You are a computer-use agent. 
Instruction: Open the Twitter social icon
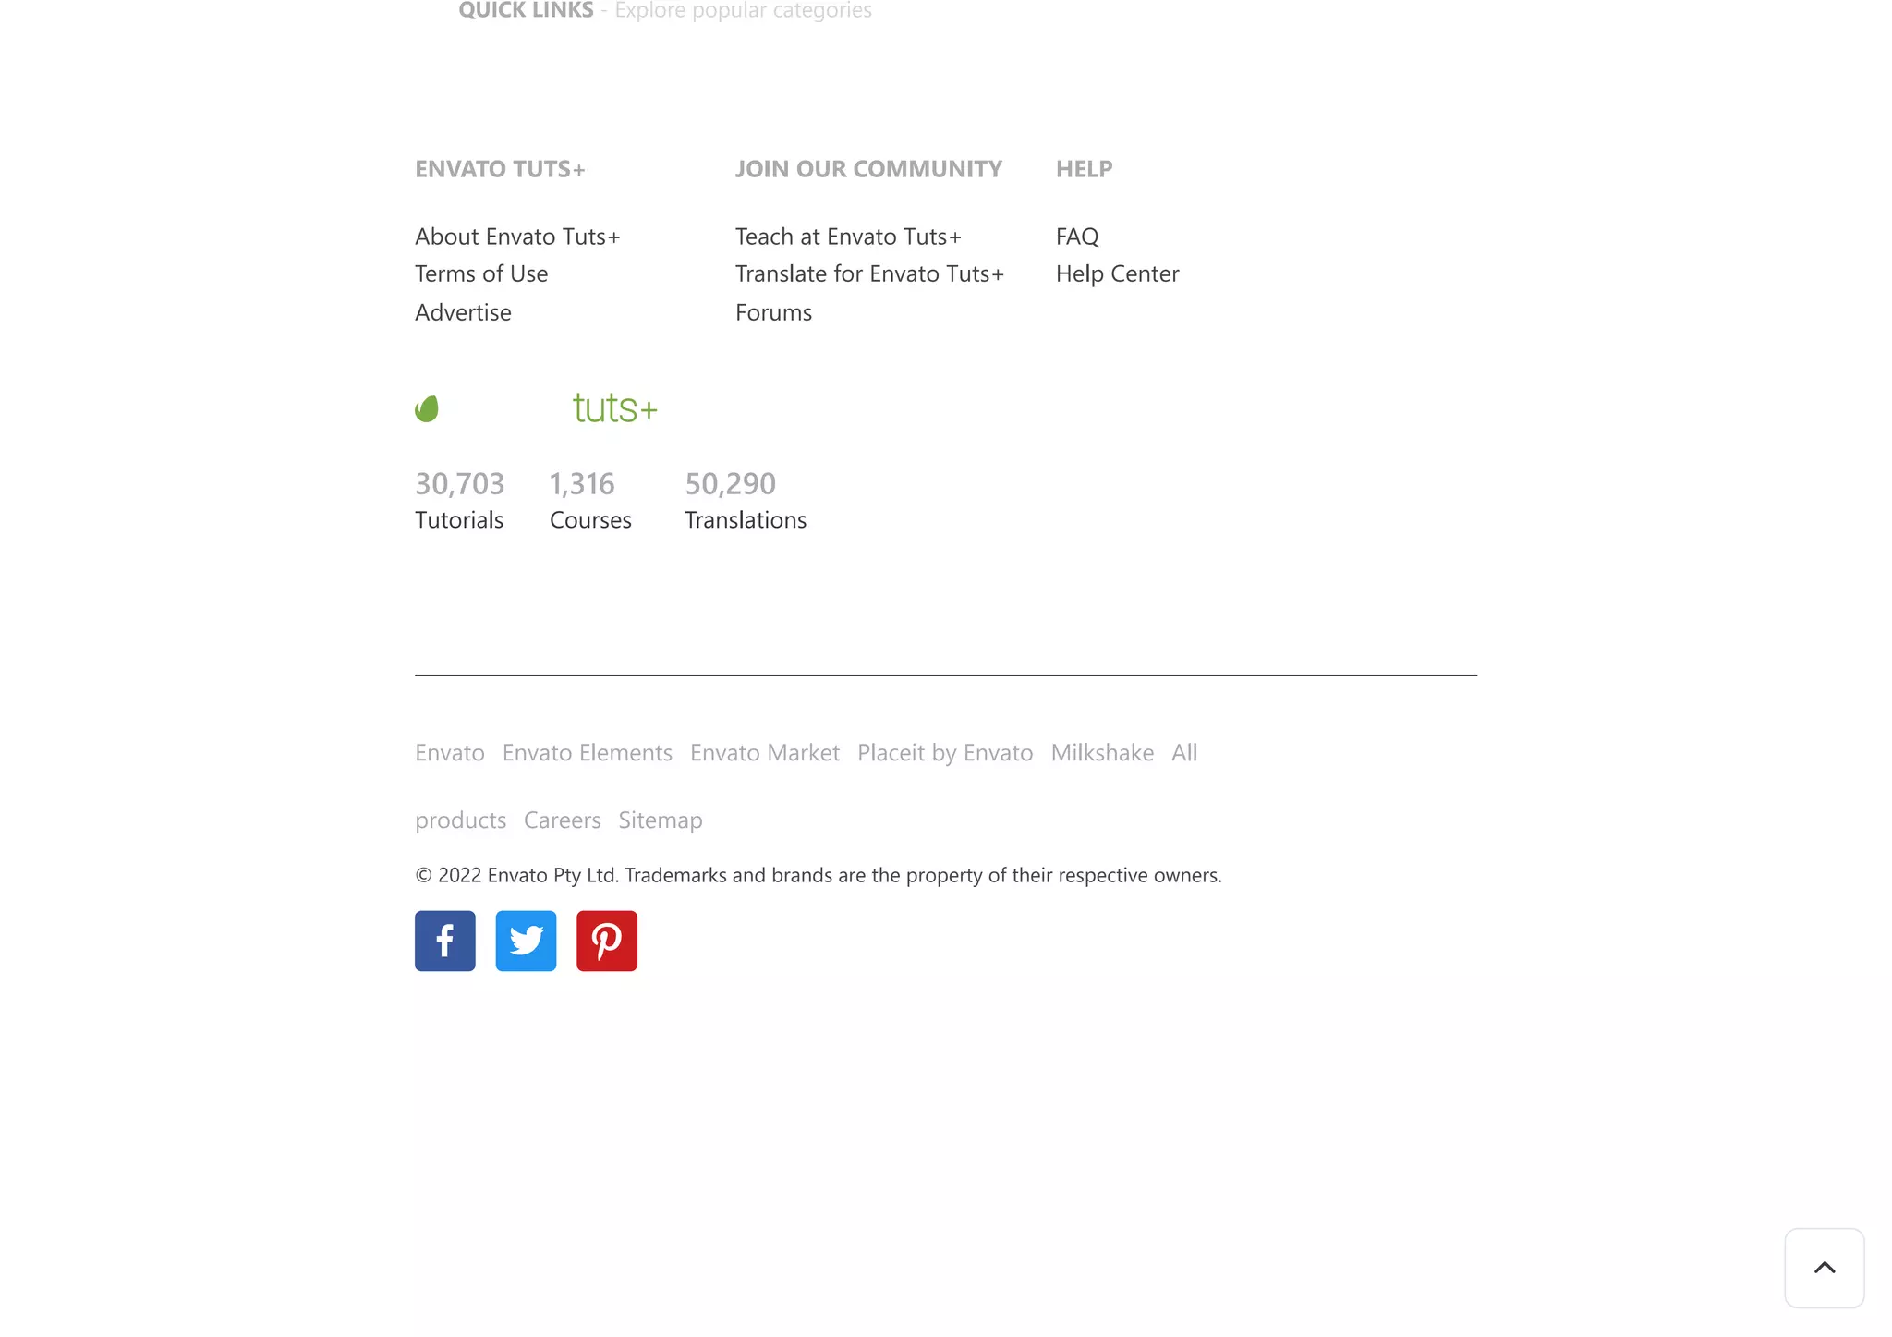click(x=526, y=941)
